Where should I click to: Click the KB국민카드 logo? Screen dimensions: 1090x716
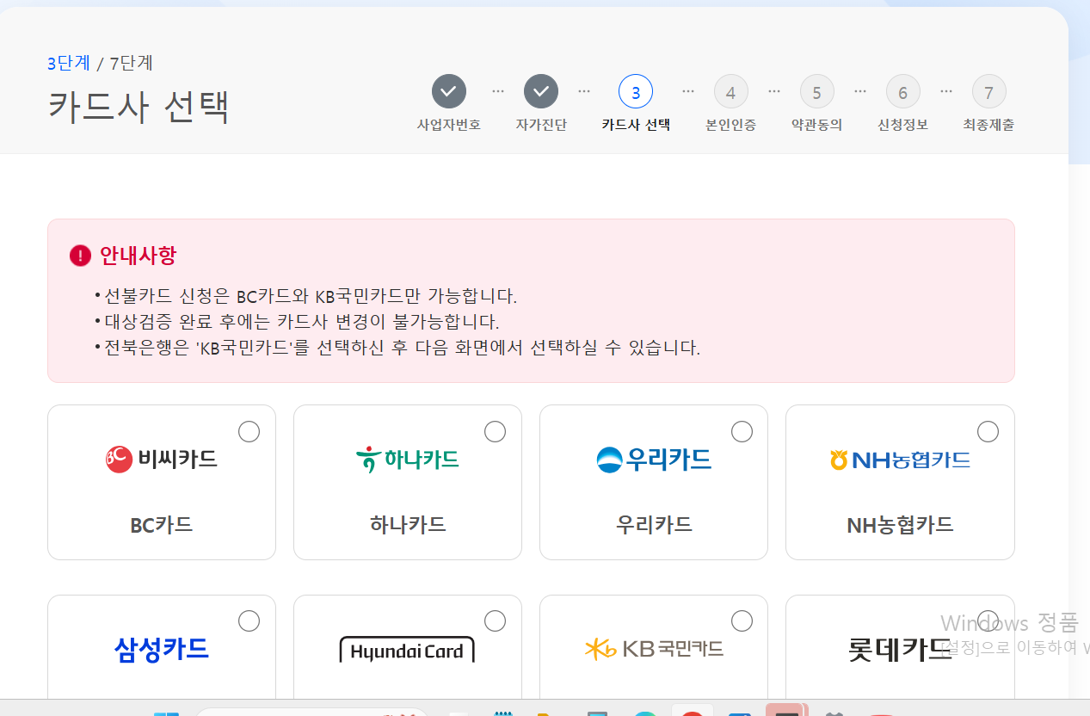coord(654,649)
